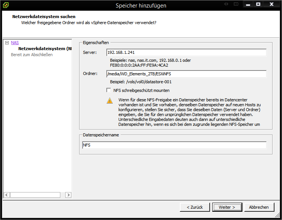Screen dimensions: 282x220
Task: Collapse the NAS tree node
Action: coord(7,43)
